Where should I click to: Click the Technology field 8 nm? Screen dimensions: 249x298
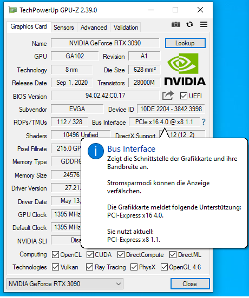tap(72, 70)
